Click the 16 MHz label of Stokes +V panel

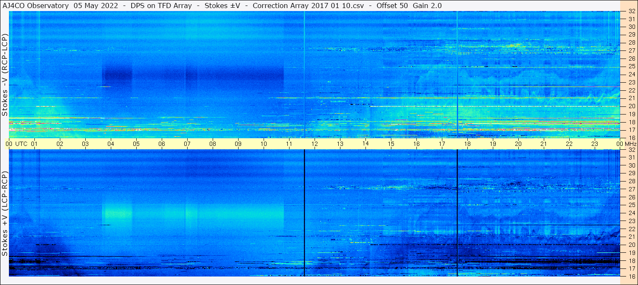pyautogui.click(x=632, y=276)
